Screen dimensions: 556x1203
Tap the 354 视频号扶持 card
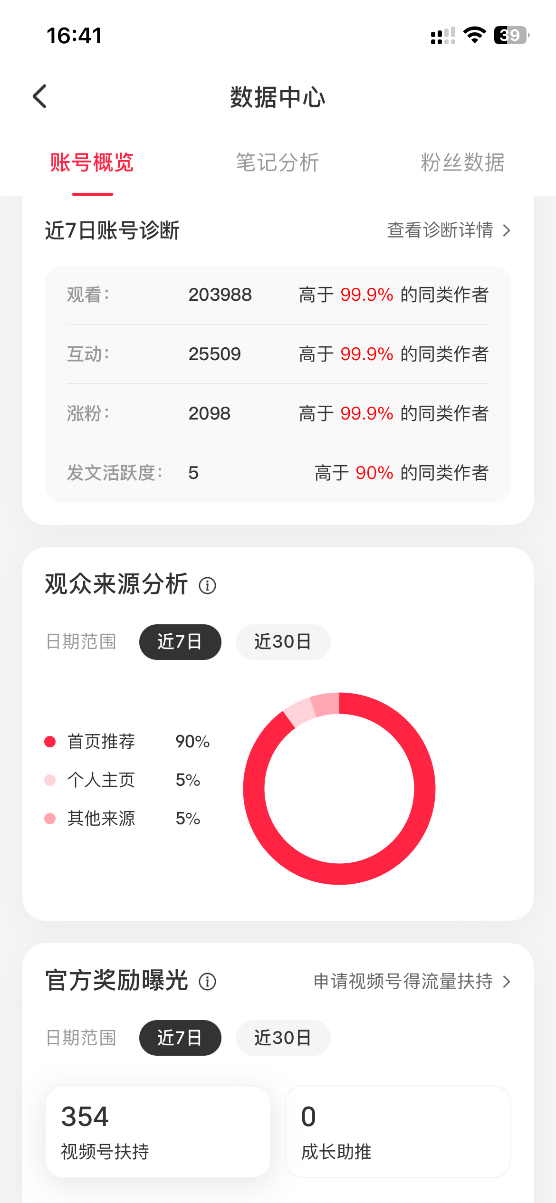click(158, 1132)
